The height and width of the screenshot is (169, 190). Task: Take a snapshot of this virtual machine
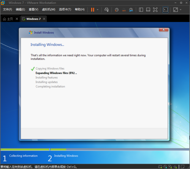(x=117, y=10)
